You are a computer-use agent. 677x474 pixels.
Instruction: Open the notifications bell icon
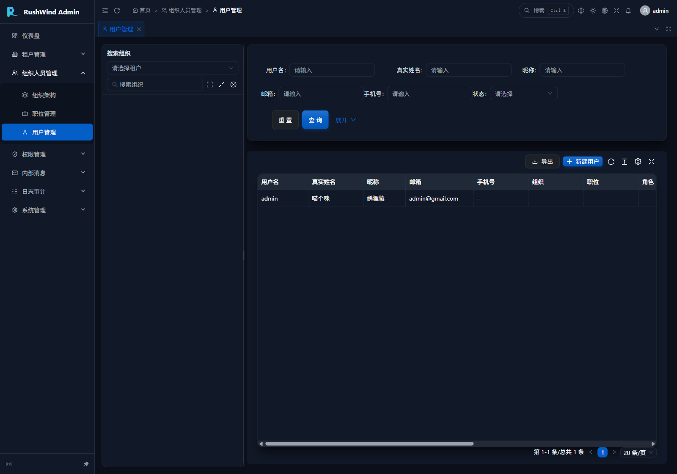click(x=628, y=11)
